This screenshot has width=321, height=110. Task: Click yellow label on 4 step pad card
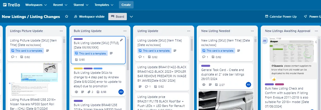click(x=78, y=68)
